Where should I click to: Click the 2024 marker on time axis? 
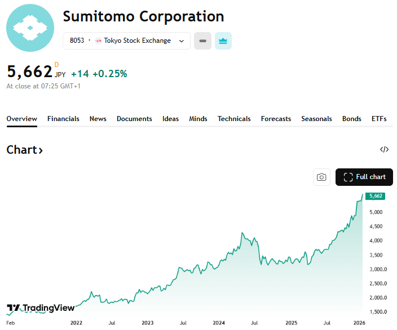tap(219, 323)
